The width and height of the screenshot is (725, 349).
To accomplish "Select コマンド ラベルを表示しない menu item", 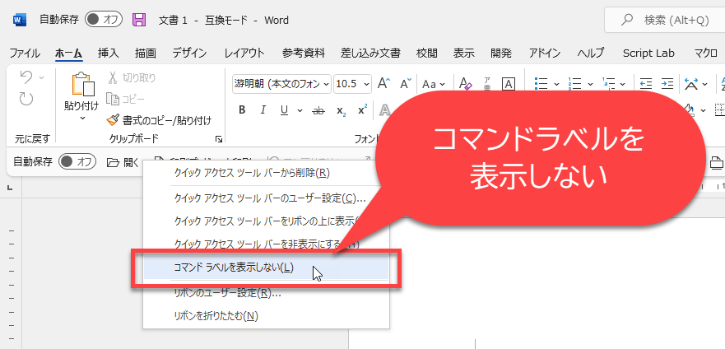I will click(233, 268).
